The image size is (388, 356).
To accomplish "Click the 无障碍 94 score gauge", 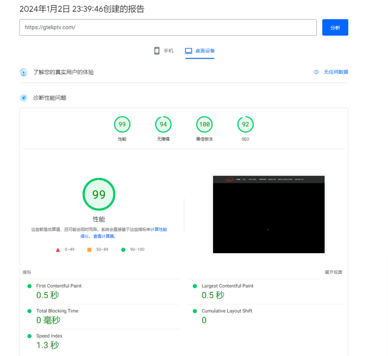I will (x=163, y=124).
